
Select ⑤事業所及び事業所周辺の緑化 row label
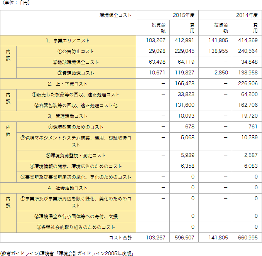[76, 177]
